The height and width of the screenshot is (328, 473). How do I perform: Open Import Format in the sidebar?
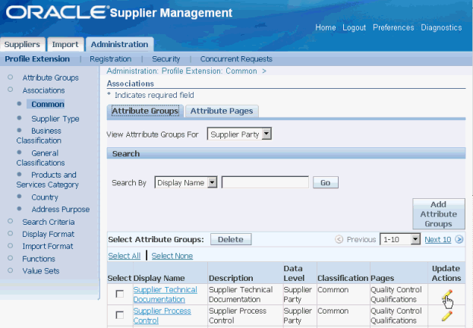[x=48, y=246]
